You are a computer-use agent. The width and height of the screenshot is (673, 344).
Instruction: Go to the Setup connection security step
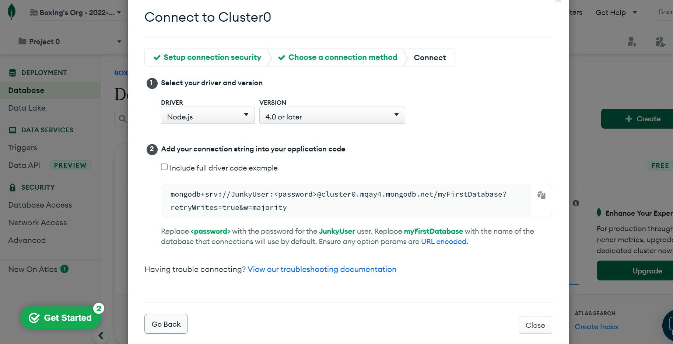(207, 57)
